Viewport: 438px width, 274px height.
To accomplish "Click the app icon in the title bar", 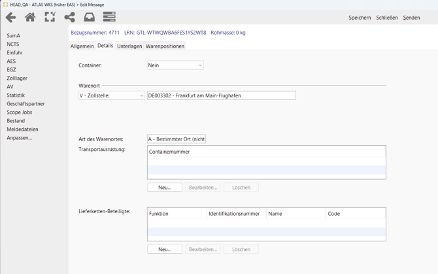I will [x=5, y=5].
